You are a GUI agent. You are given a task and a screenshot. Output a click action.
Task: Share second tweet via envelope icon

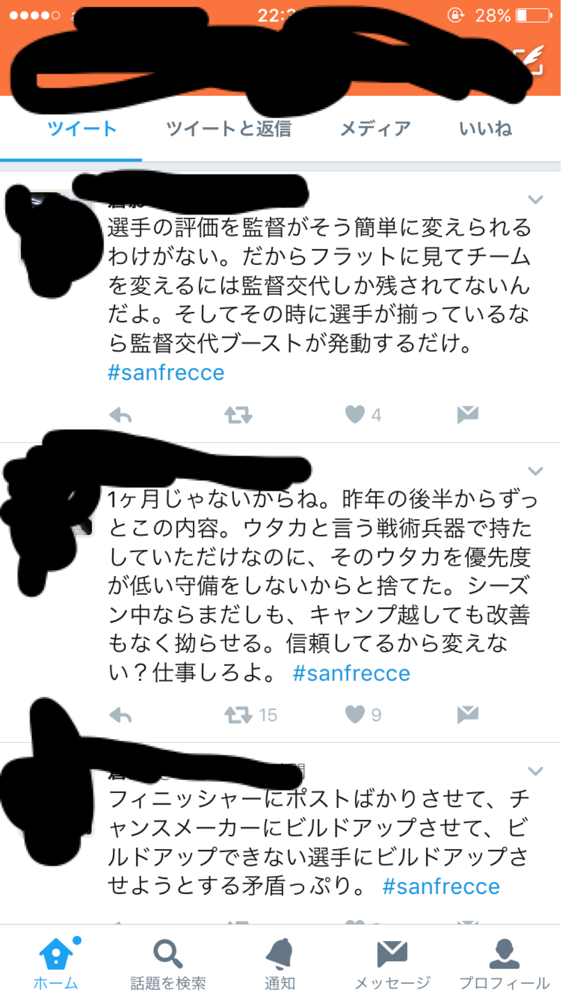(468, 715)
